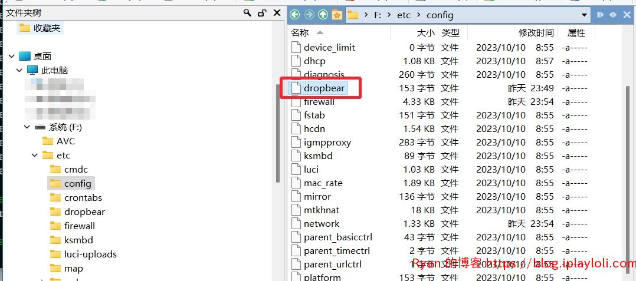The image size is (636, 281).
Task: Click the F: breadcrumb segment
Action: [378, 15]
